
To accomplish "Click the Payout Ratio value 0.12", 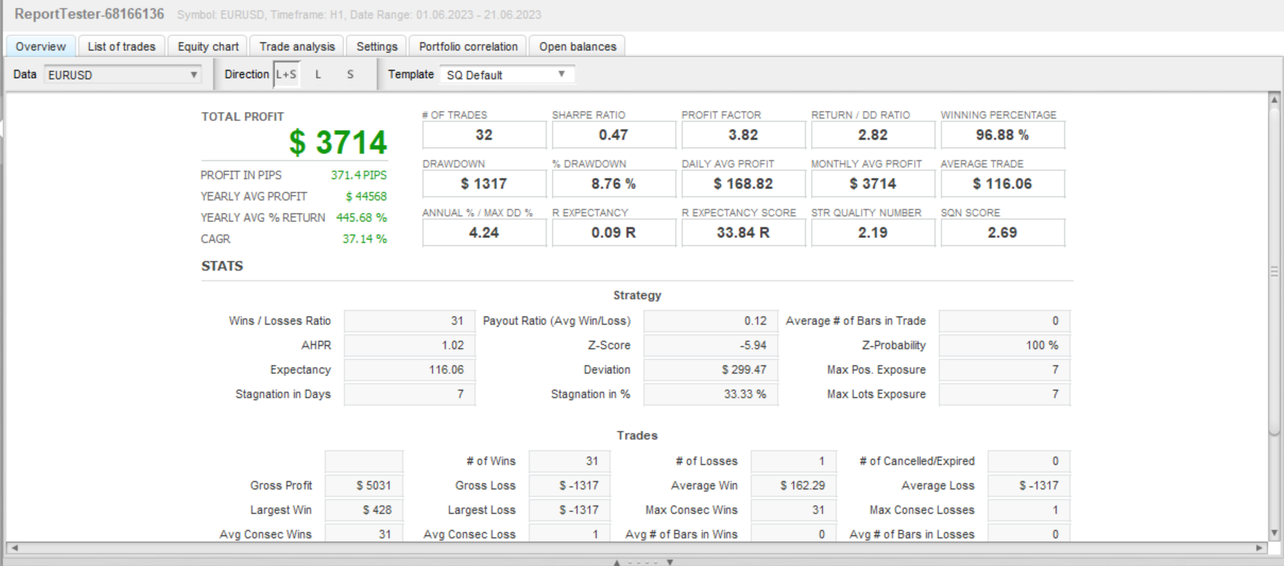I will [x=710, y=321].
